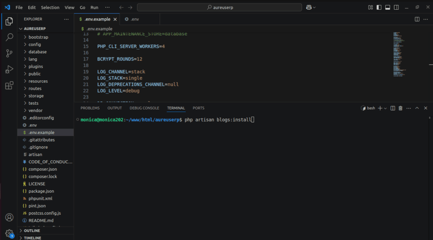Split the editor to the right
Viewport: 433px width, 240px height.
pyautogui.click(x=417, y=19)
